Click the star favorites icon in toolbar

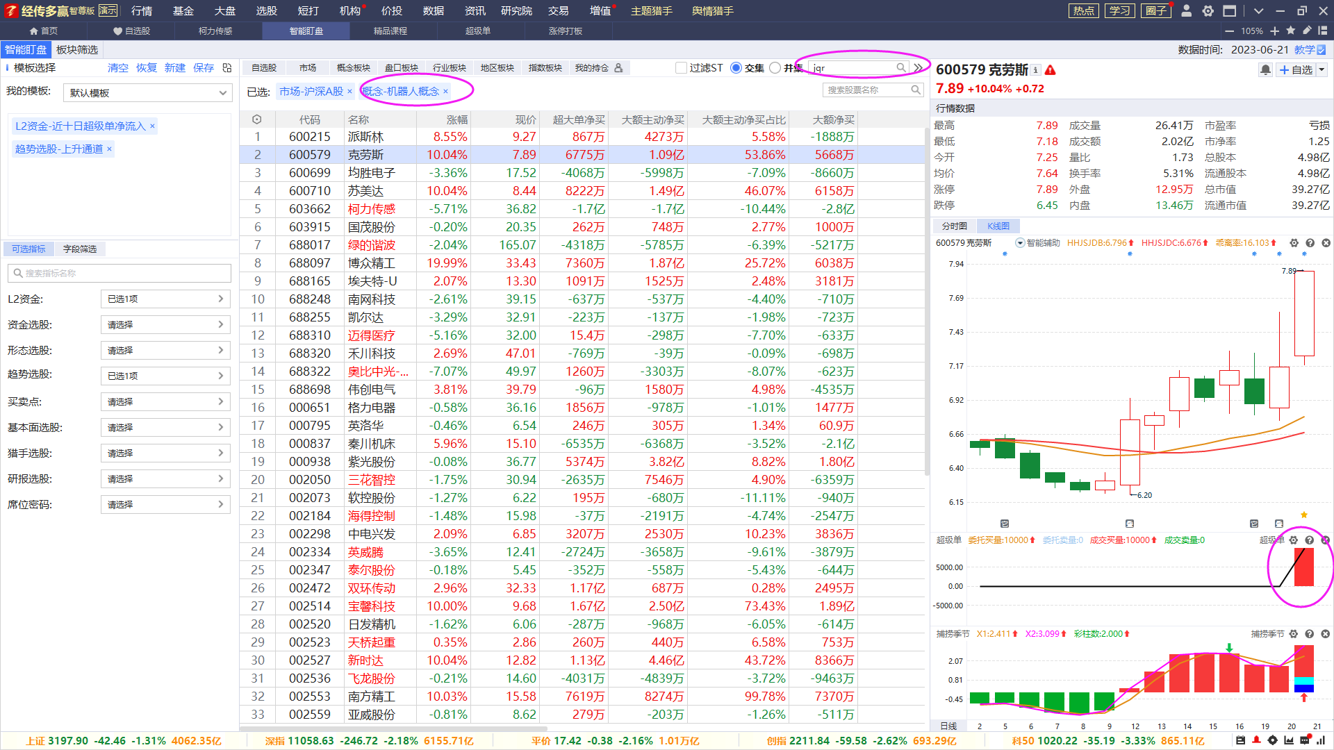tap(1291, 31)
